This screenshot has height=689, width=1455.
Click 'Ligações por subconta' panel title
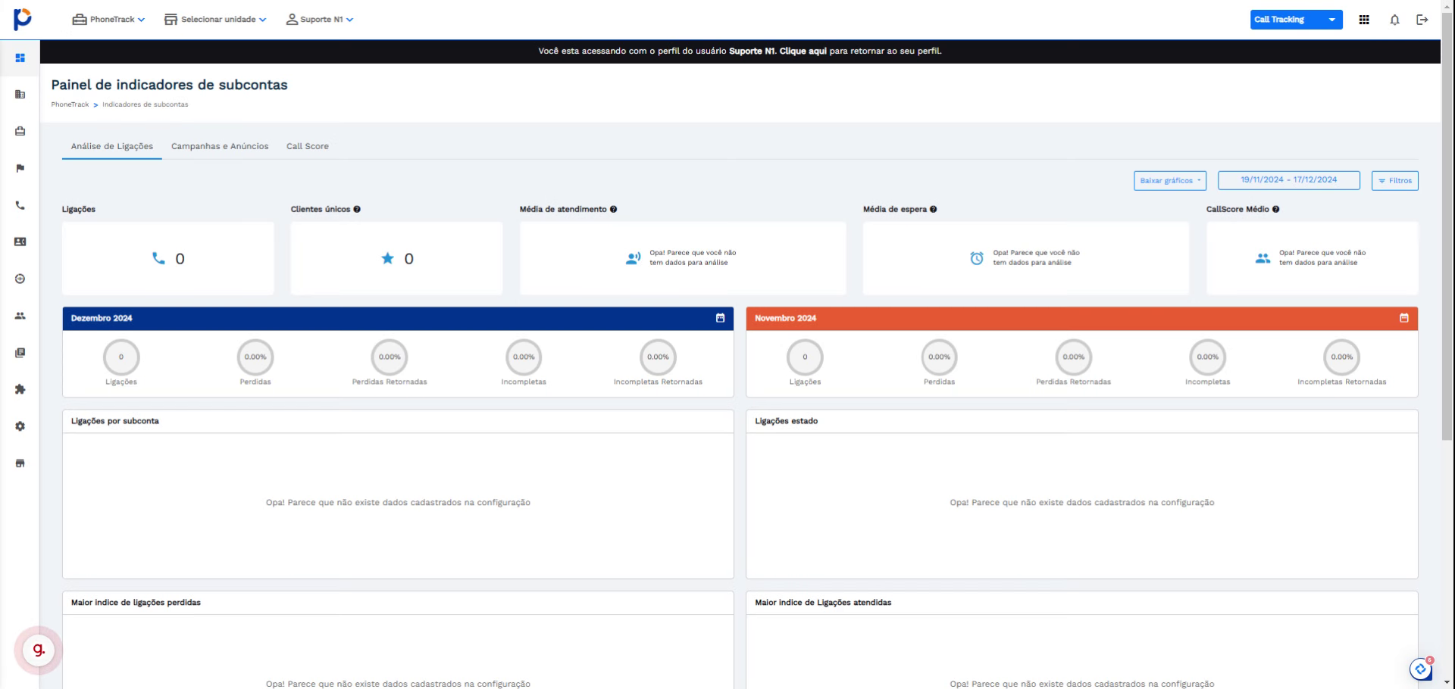(115, 421)
